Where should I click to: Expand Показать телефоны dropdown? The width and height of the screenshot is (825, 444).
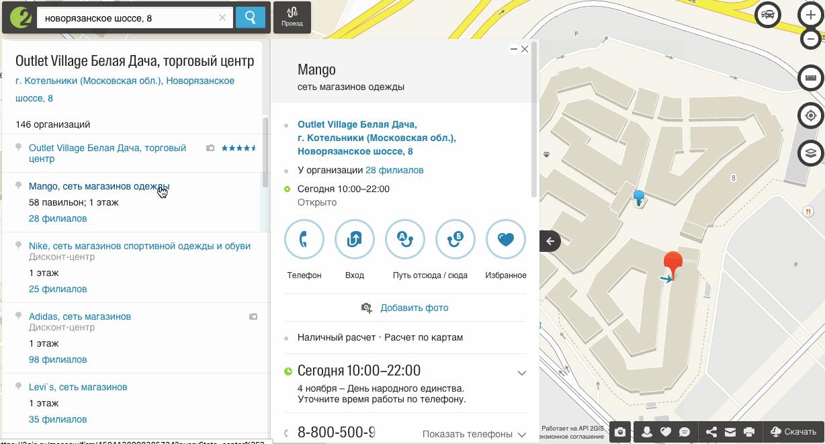pos(474,434)
